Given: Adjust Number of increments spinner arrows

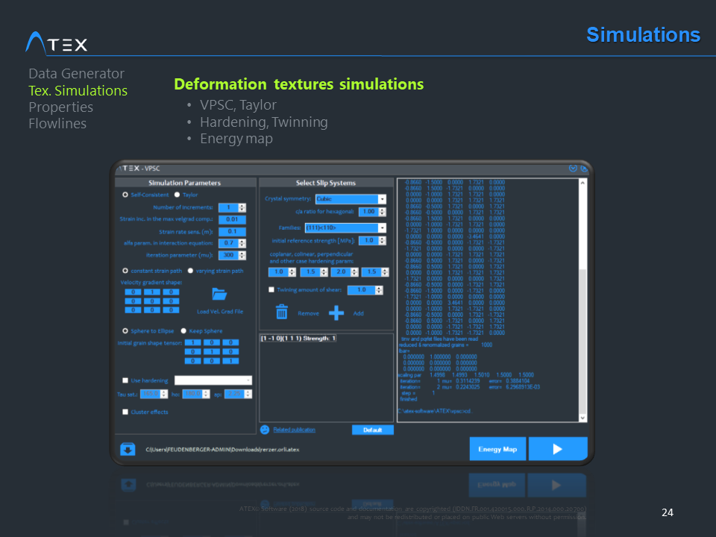Looking at the screenshot, I should (x=242, y=208).
